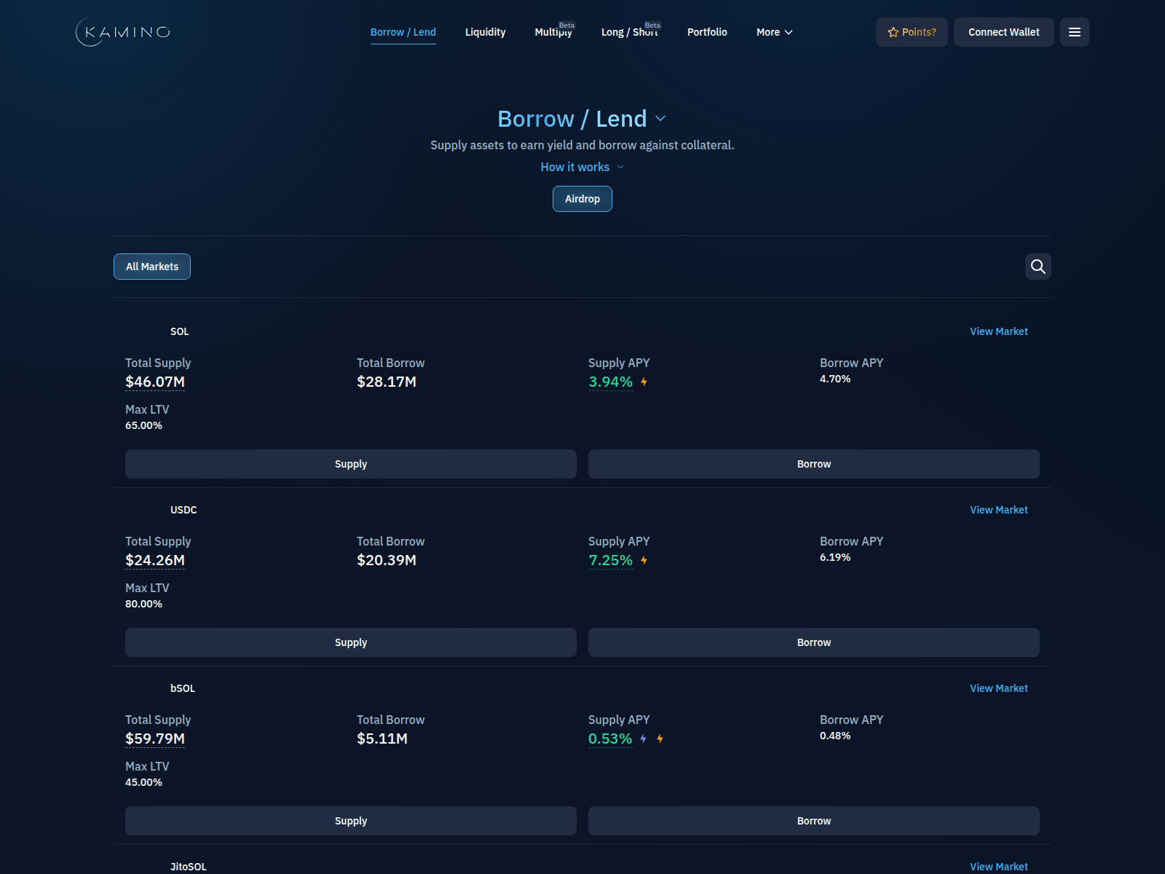Viewport: 1165px width, 874px height.
Task: Click the SOL Supply APY 3.94% value
Action: 611,382
